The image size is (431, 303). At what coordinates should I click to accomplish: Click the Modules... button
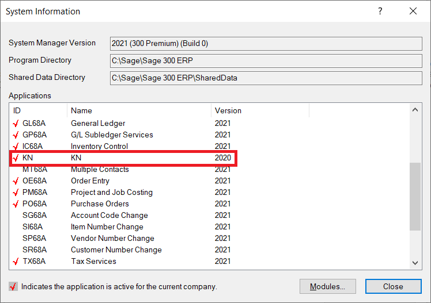coord(328,286)
